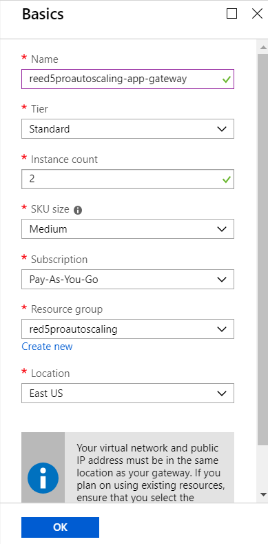Screen dimensions: 268x544
Task: Click the Basics heading
Action: pyautogui.click(x=43, y=14)
